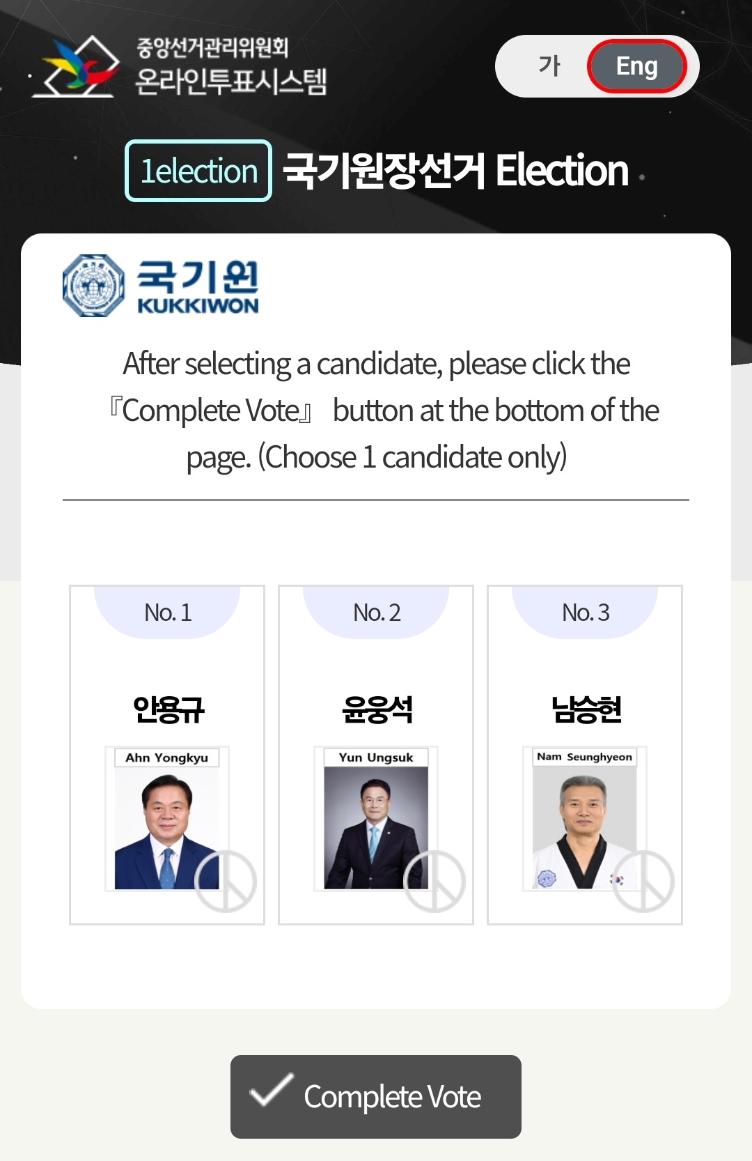This screenshot has height=1161, width=752.
Task: Click candidate name 윤웅석
Action: [377, 709]
